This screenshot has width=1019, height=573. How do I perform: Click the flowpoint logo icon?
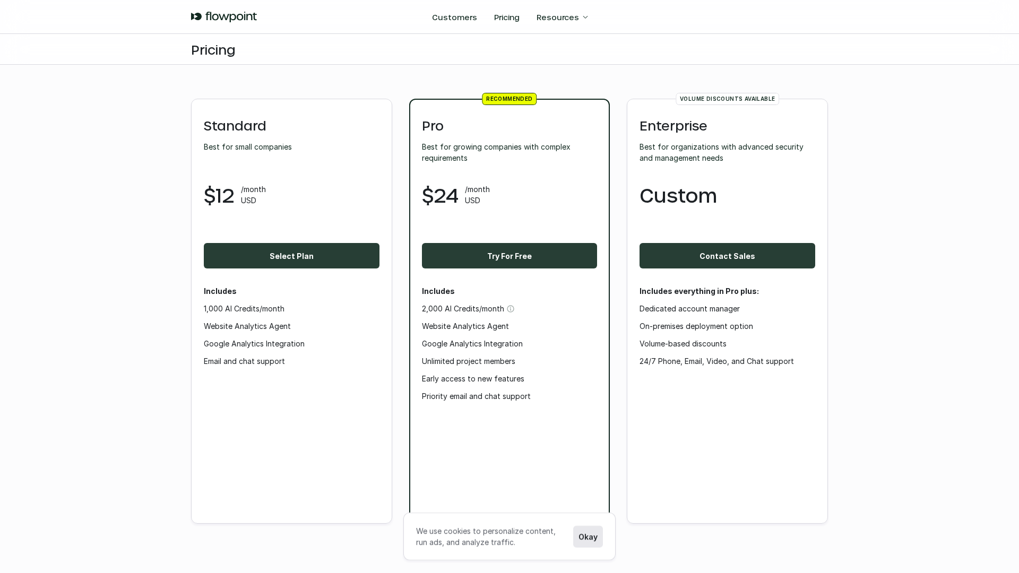click(196, 16)
